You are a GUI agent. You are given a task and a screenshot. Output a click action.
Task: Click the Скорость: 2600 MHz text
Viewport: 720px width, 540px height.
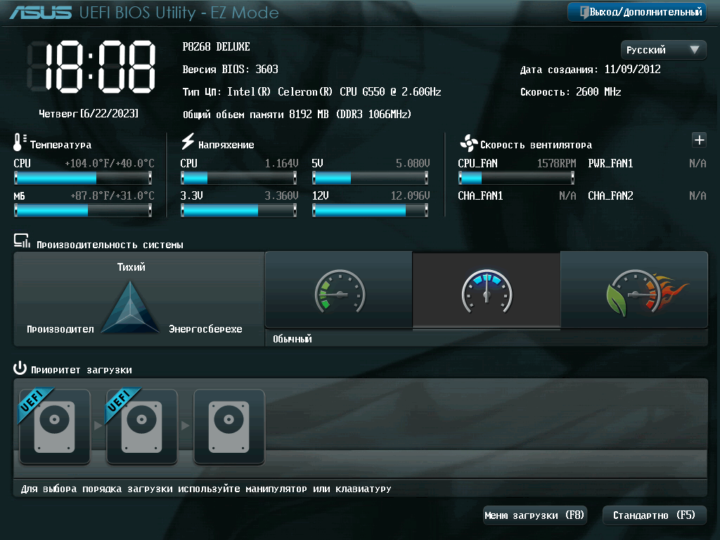pos(571,92)
